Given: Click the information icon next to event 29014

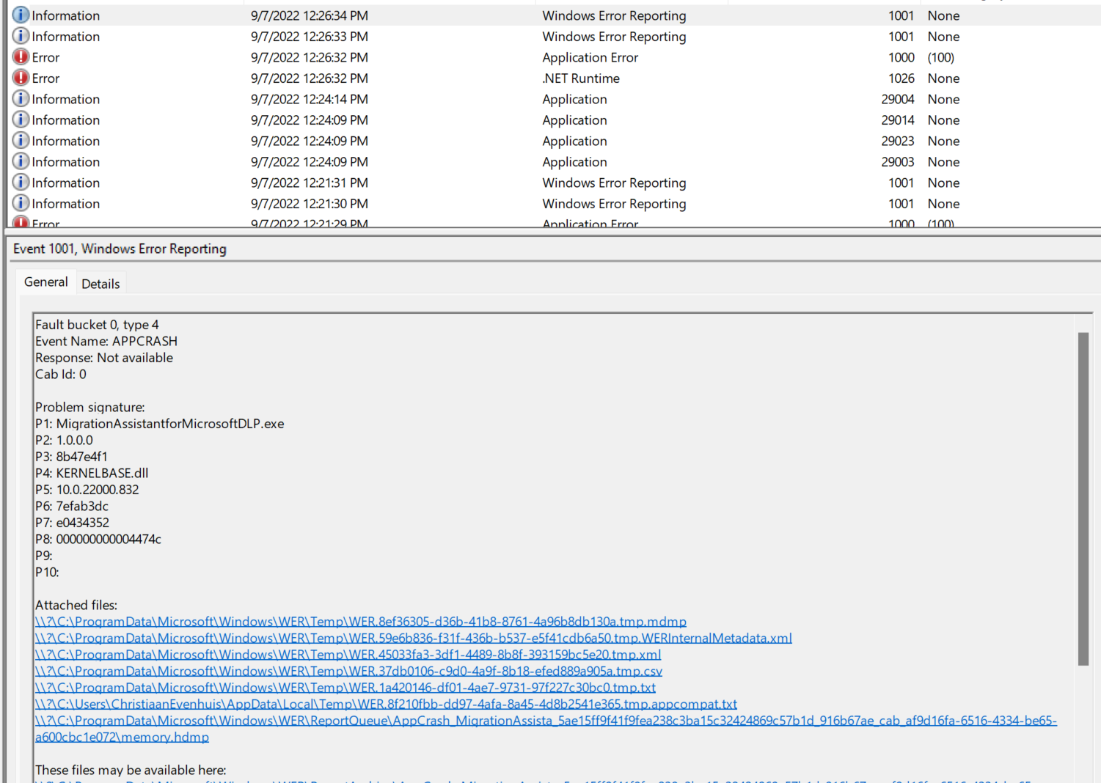Looking at the screenshot, I should point(21,119).
